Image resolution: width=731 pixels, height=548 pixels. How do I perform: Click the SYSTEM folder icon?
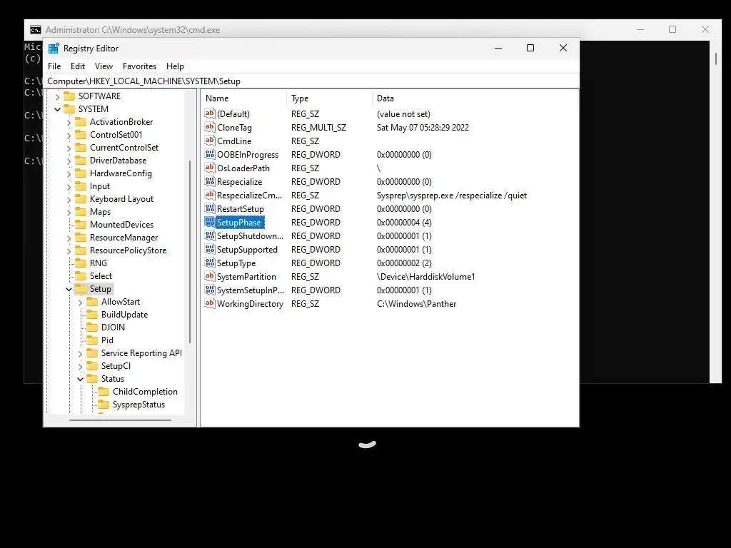pos(69,109)
